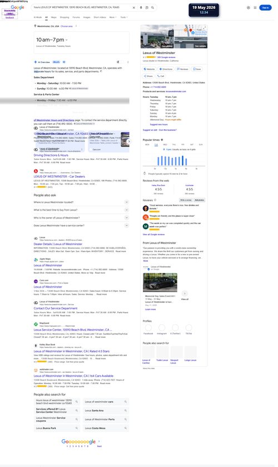Clear the search box with the X icon
Viewport: 278px width, 467px height.
click(x=133, y=7)
